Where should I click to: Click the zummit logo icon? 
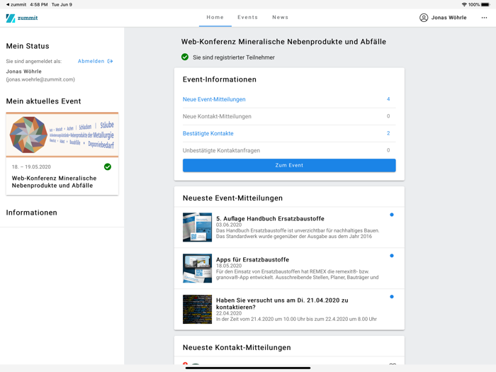[11, 18]
